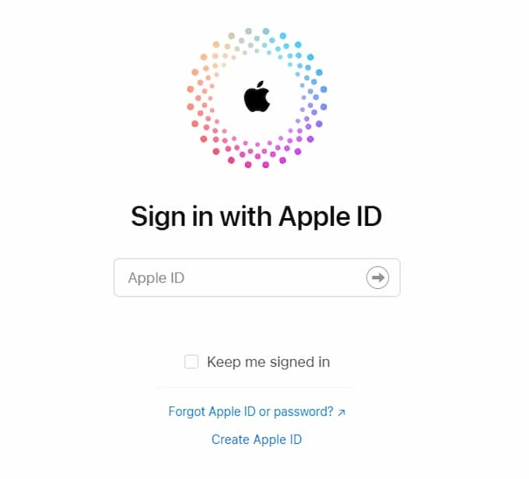The height and width of the screenshot is (479, 529).
Task: Click the 'Apple ID' placeholder text
Action: click(x=156, y=278)
